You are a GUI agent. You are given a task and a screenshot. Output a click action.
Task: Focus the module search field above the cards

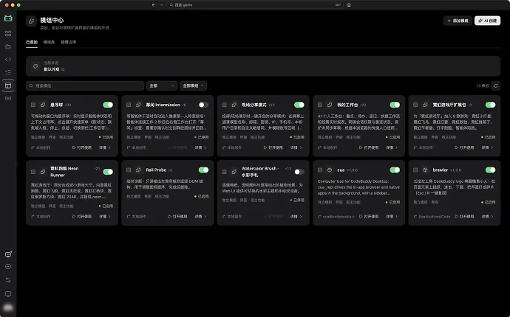[85, 86]
